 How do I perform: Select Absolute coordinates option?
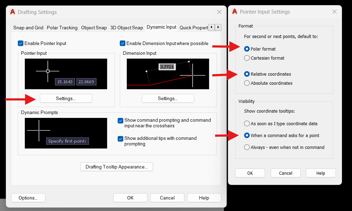coord(247,83)
